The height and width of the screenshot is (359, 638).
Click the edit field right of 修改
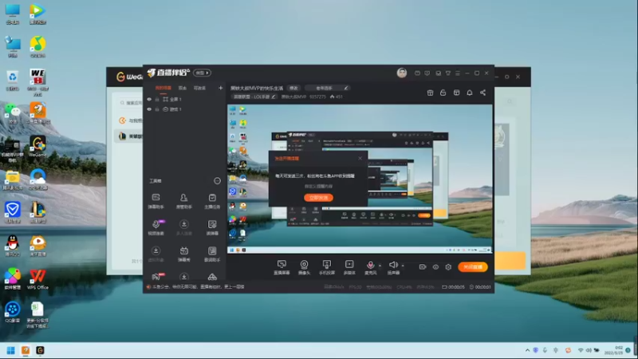point(328,88)
